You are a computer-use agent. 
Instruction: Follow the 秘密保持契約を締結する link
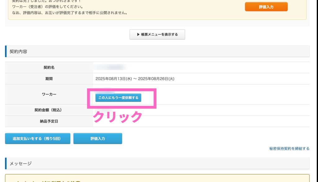[x=289, y=149]
